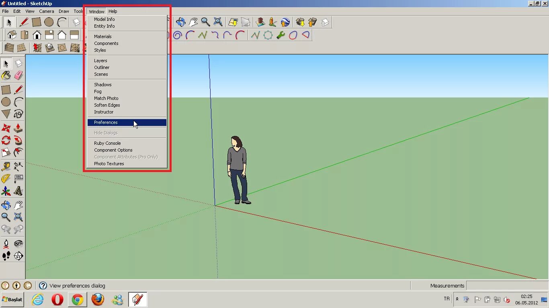Launch Google Chrome from taskbar
The height and width of the screenshot is (308, 549).
point(78,300)
